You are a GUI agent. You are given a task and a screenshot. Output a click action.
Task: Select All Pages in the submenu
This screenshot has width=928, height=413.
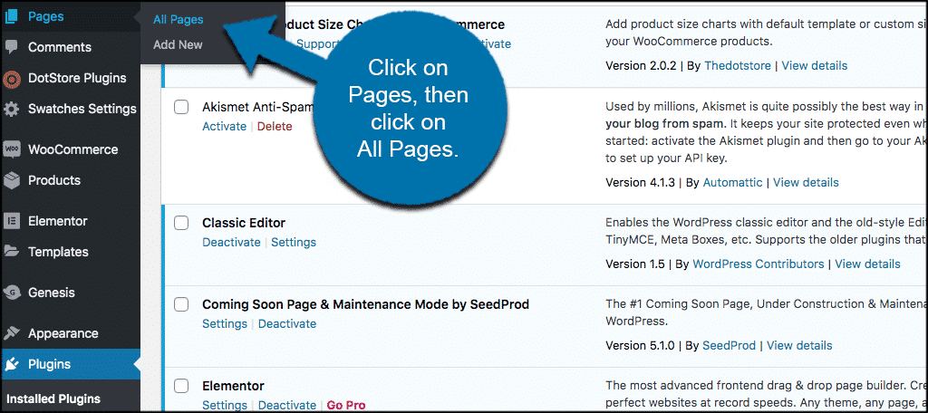pyautogui.click(x=179, y=19)
